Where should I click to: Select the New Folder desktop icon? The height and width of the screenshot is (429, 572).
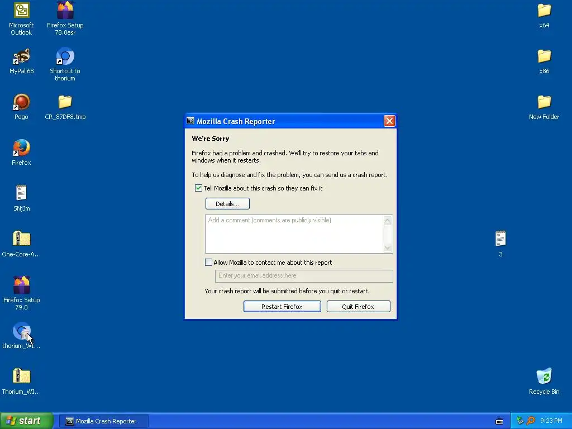[544, 102]
